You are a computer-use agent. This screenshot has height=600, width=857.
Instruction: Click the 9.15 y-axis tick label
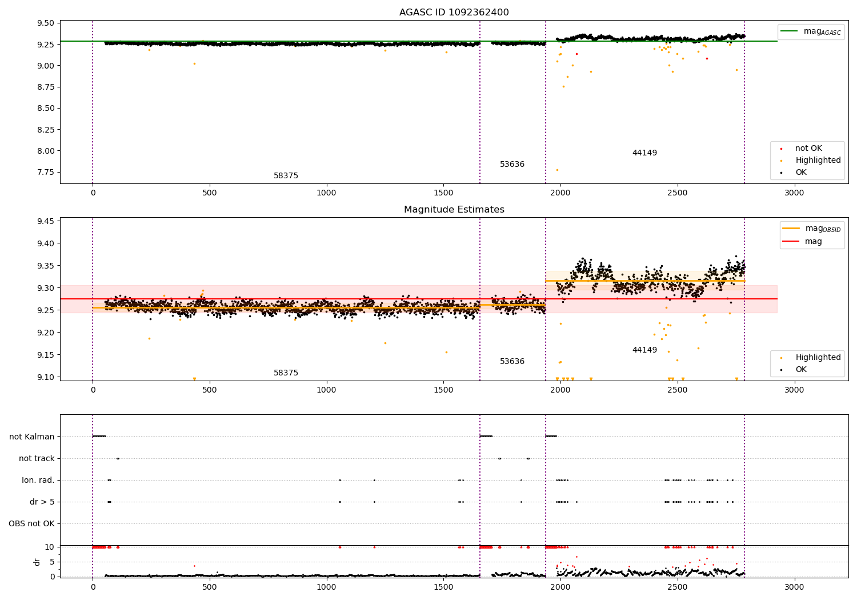(46, 355)
